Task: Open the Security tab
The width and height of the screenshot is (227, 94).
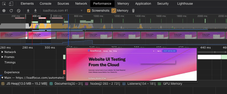Action: pyautogui.click(x=163, y=4)
